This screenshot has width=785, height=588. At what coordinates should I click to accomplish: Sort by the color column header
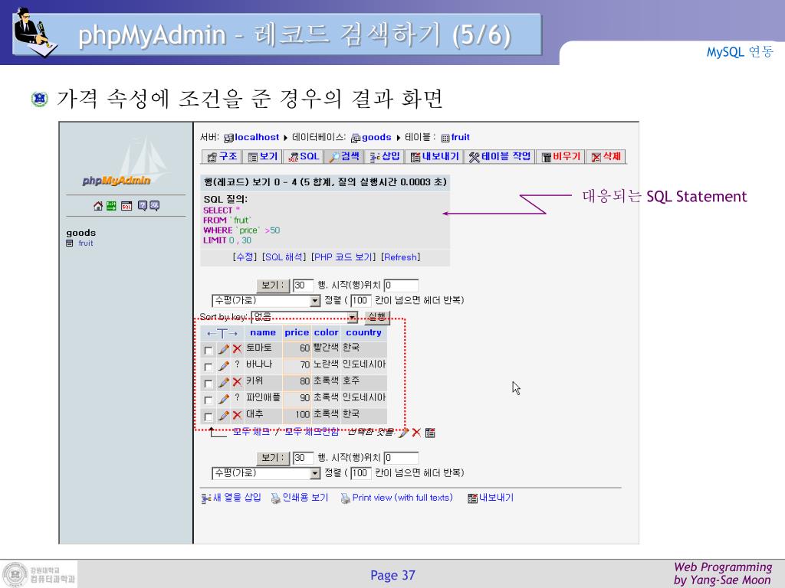point(327,332)
